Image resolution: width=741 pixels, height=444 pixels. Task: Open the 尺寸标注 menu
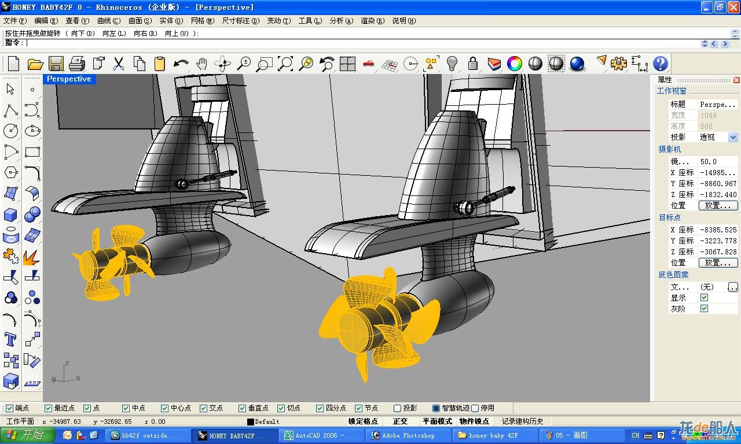pos(240,21)
